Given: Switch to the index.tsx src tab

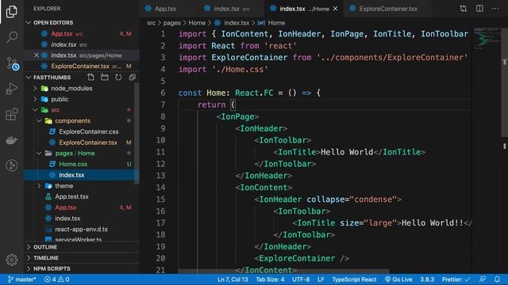Looking at the screenshot, I should (x=232, y=9).
